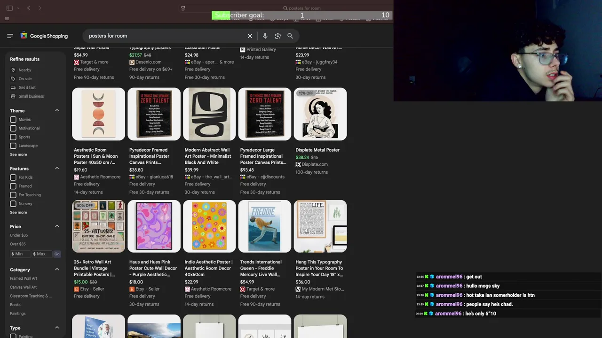Filter by Books category
Screen dimensions: 602x338
(x=15, y=305)
